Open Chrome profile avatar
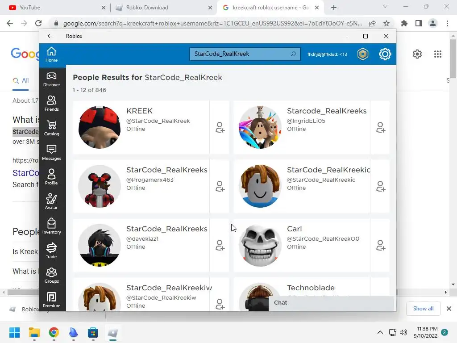The image size is (457, 343). (x=433, y=23)
